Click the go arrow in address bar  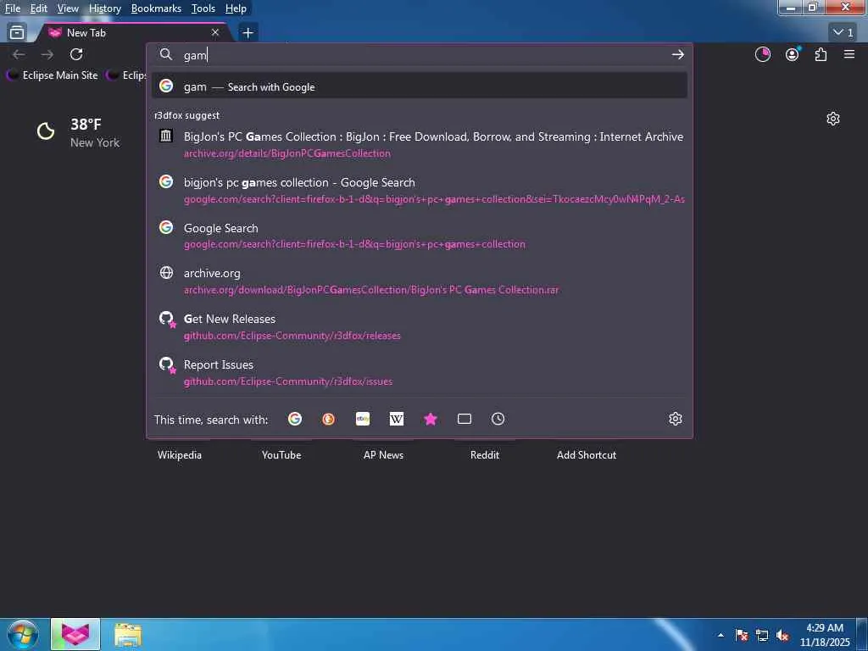677,55
